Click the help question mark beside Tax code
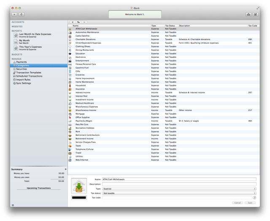The width and height of the screenshot is (270, 221). point(254,197)
